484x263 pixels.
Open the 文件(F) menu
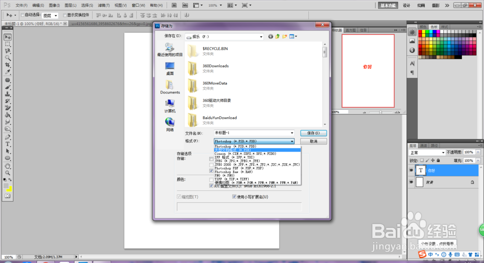pyautogui.click(x=21, y=5)
